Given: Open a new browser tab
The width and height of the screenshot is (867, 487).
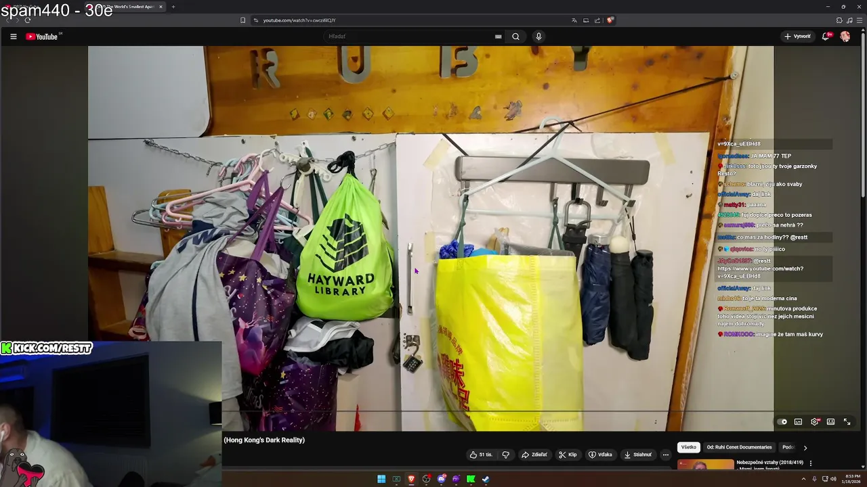Looking at the screenshot, I should tap(173, 7).
